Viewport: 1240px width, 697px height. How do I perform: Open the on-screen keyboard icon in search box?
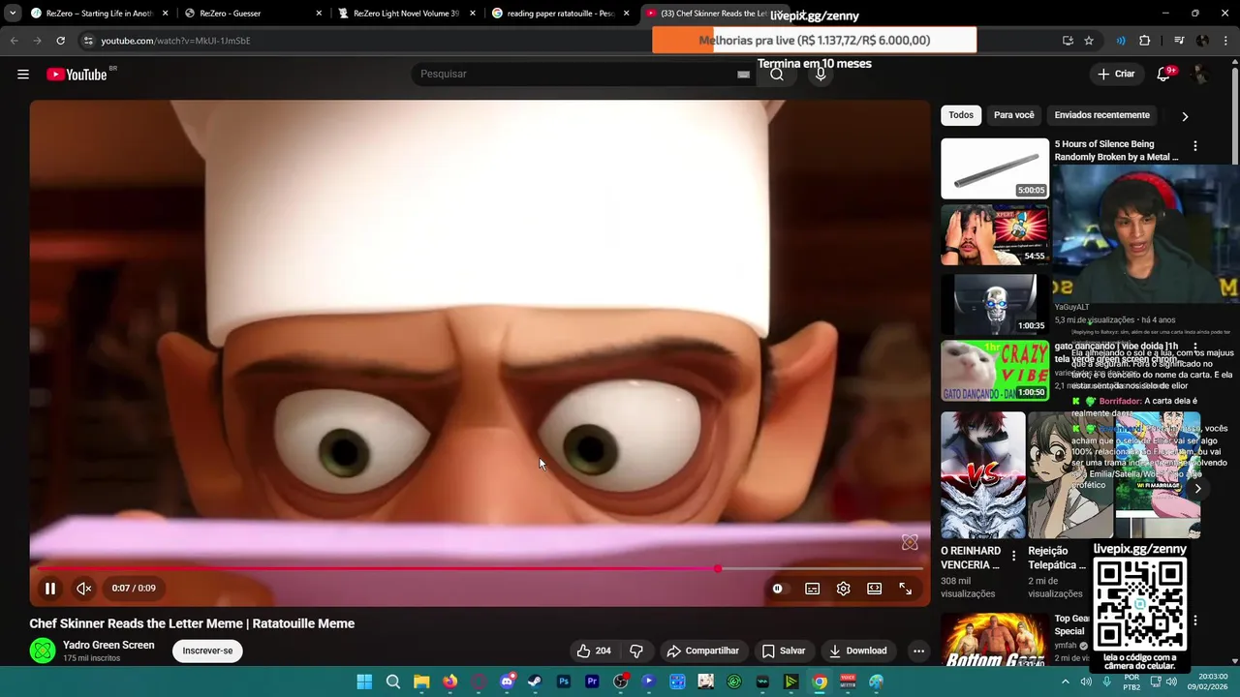[x=743, y=75]
